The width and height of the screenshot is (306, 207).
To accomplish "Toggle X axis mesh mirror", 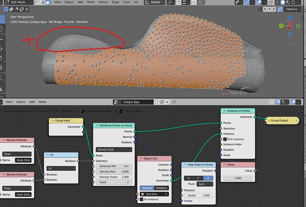I will (265, 9).
